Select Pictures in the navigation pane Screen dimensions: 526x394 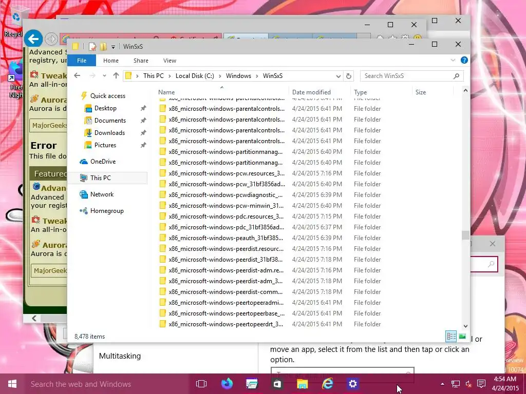tap(105, 145)
